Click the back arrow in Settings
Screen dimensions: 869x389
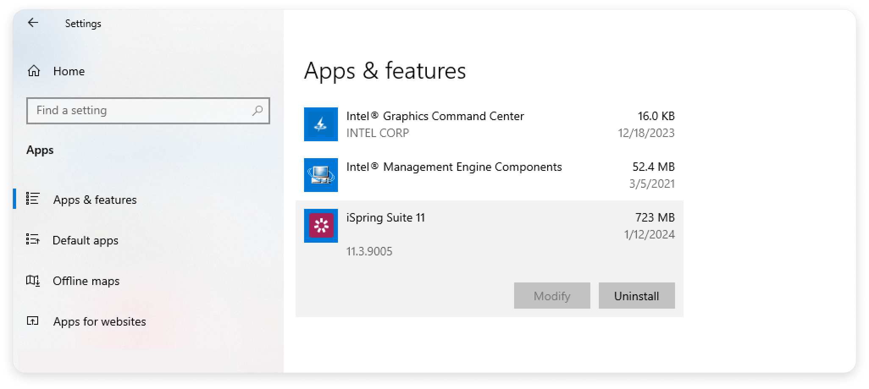(33, 23)
